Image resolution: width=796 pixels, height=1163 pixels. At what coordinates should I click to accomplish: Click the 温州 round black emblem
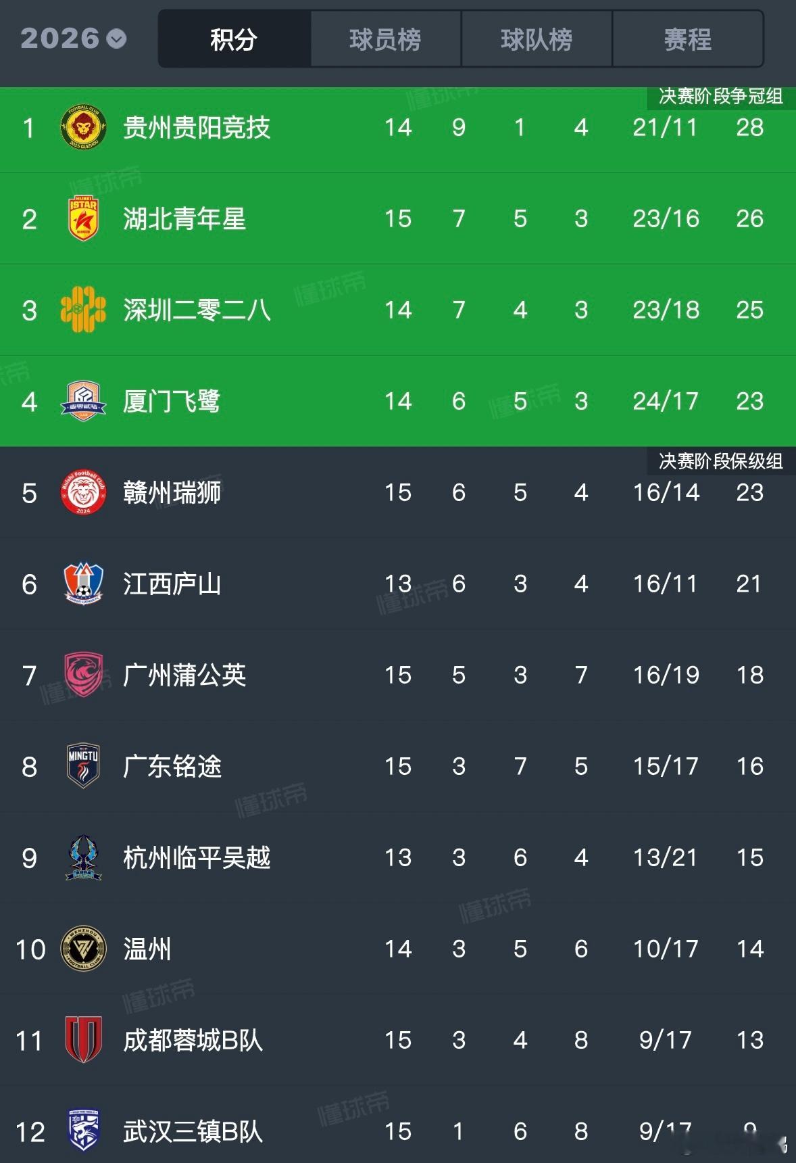pyautogui.click(x=83, y=949)
